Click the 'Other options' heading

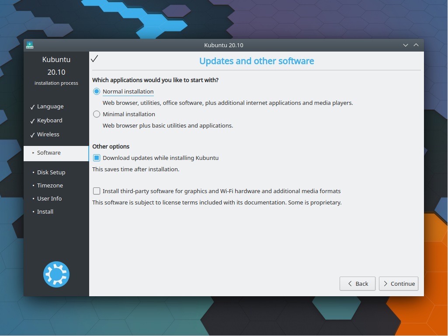(x=111, y=146)
